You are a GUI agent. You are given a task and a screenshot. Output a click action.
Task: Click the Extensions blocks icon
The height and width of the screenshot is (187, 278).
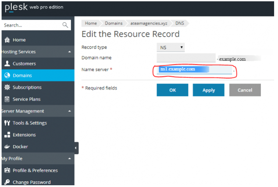(x=7, y=135)
